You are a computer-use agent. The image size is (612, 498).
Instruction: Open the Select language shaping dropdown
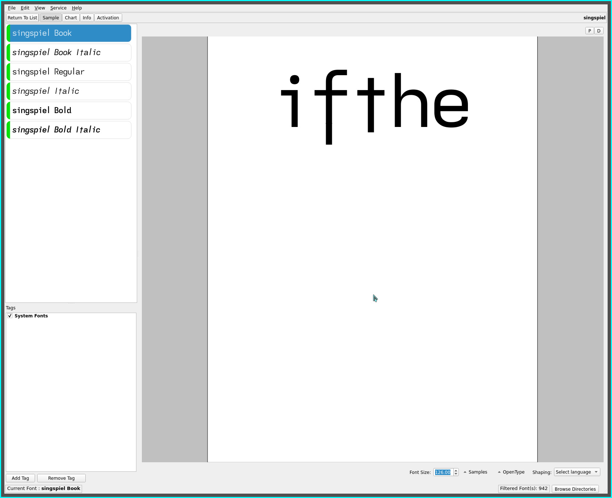(x=577, y=472)
